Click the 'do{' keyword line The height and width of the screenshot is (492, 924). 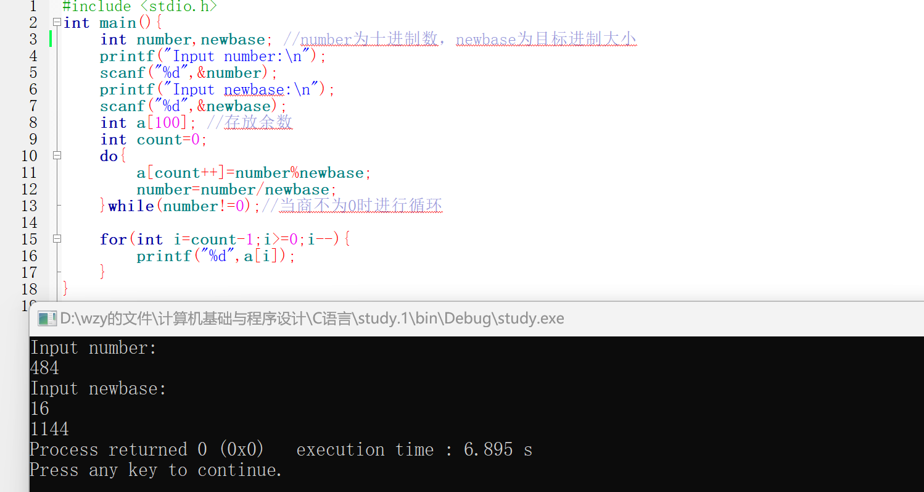coord(113,157)
